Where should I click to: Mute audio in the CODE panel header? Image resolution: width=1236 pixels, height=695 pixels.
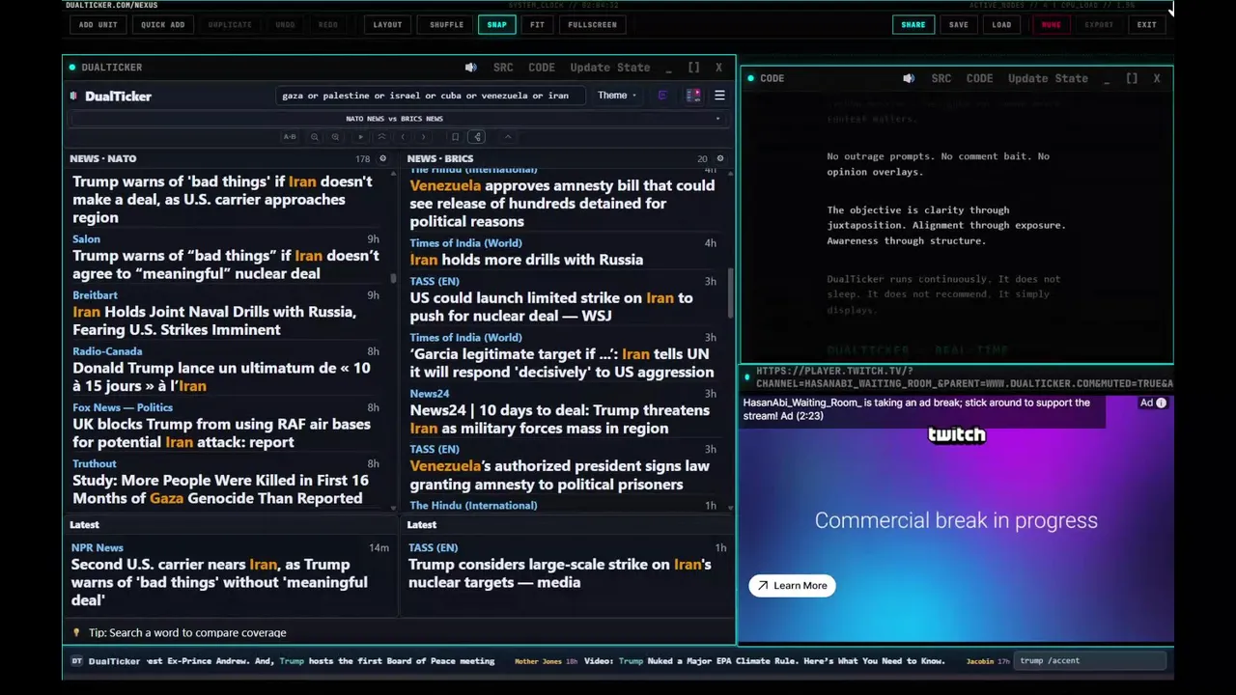(909, 78)
